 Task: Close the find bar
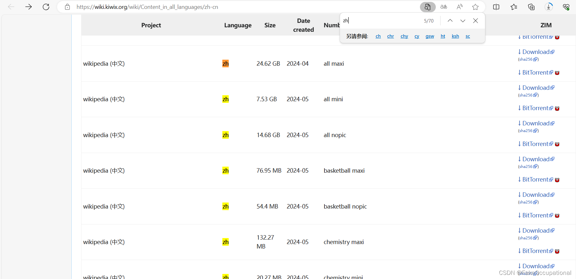475,21
